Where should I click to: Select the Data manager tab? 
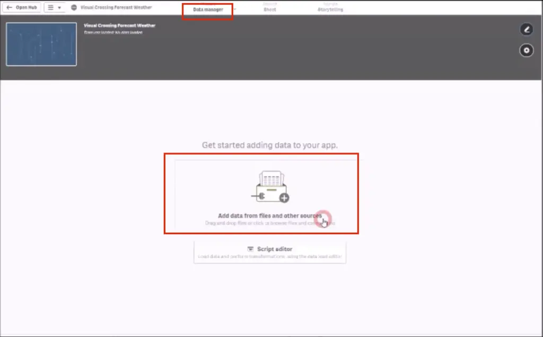point(207,10)
